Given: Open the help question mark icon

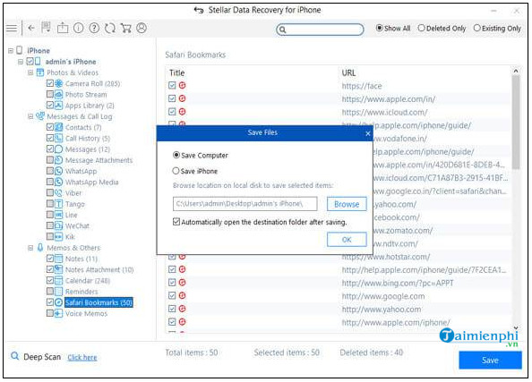Looking at the screenshot, I should pos(94,28).
